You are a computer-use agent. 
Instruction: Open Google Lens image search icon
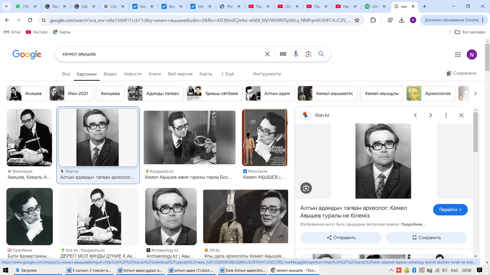pos(308,54)
